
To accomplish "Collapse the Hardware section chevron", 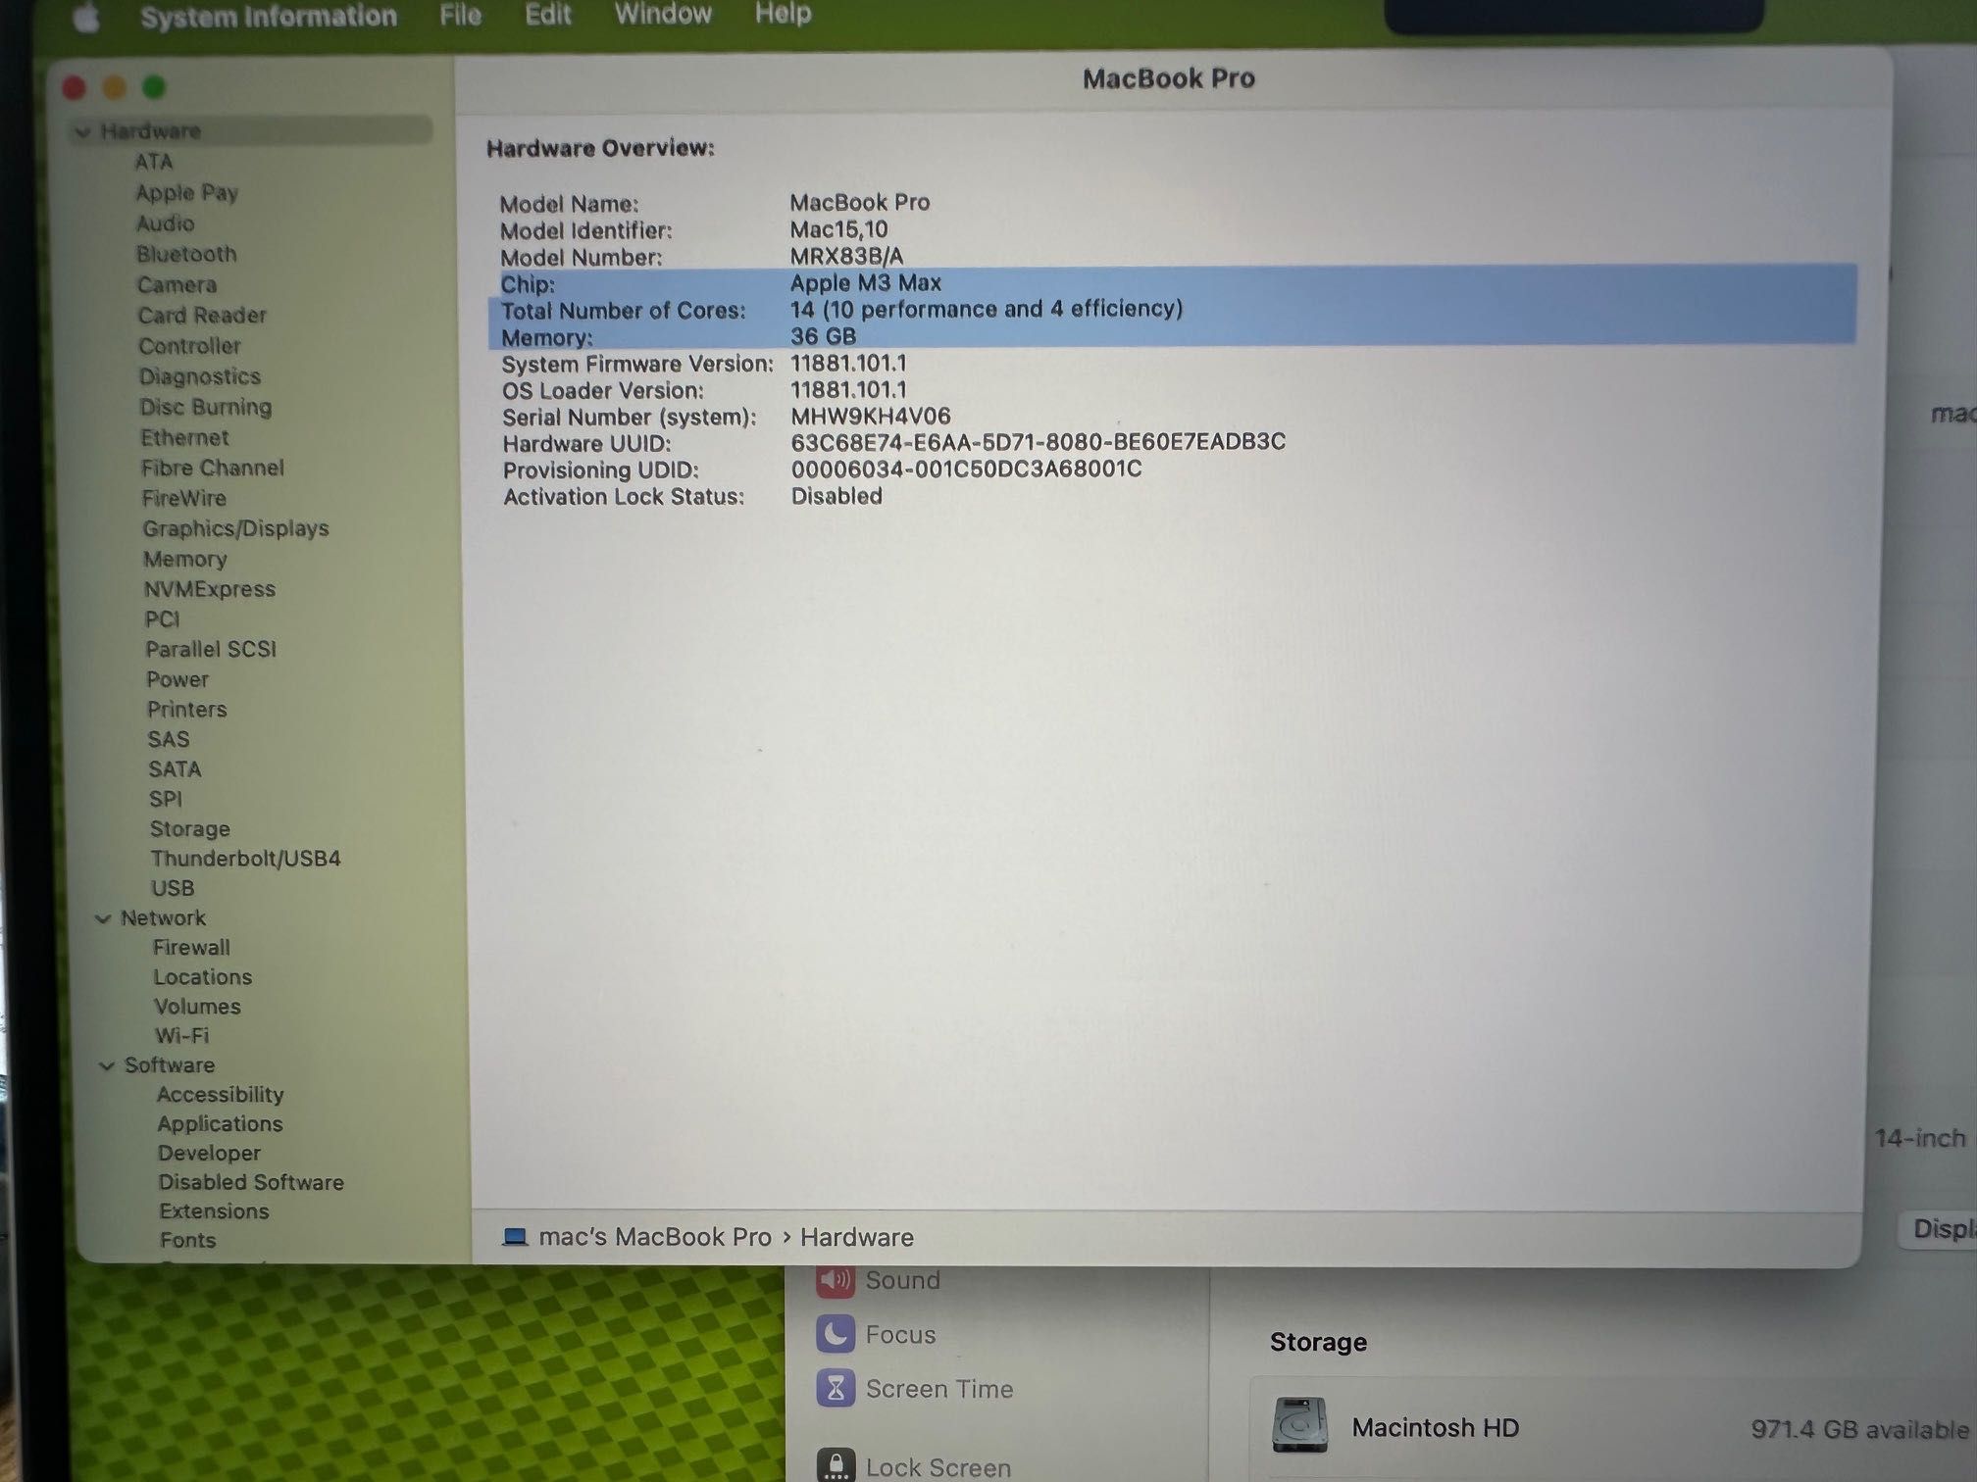I will point(83,131).
